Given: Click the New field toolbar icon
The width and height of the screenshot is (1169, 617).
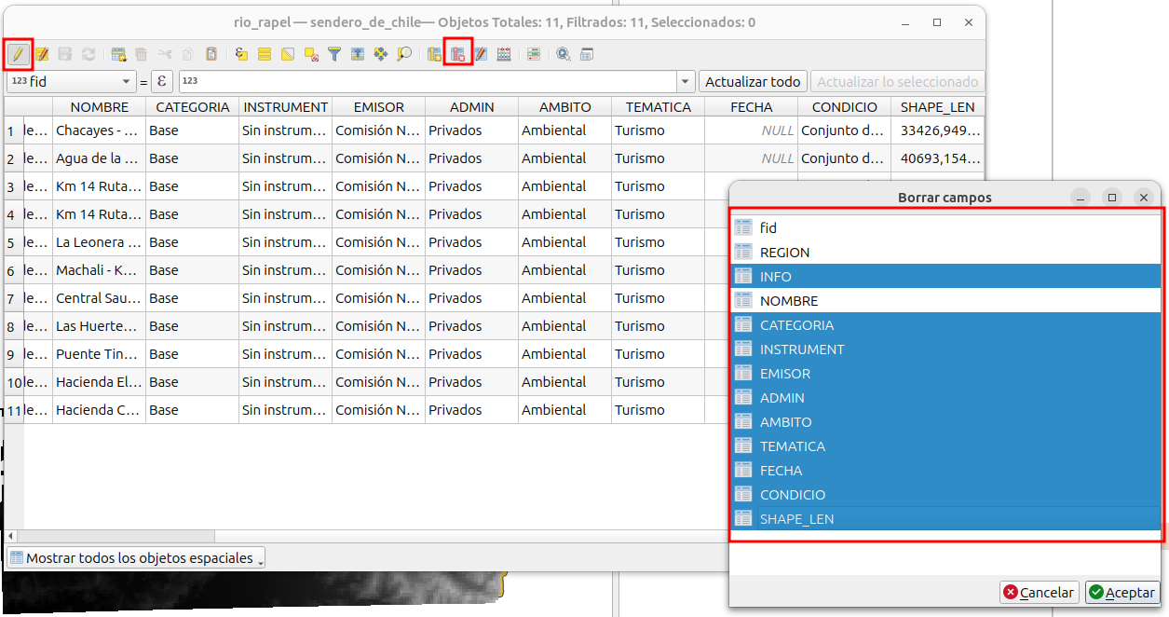Looking at the screenshot, I should click(435, 54).
